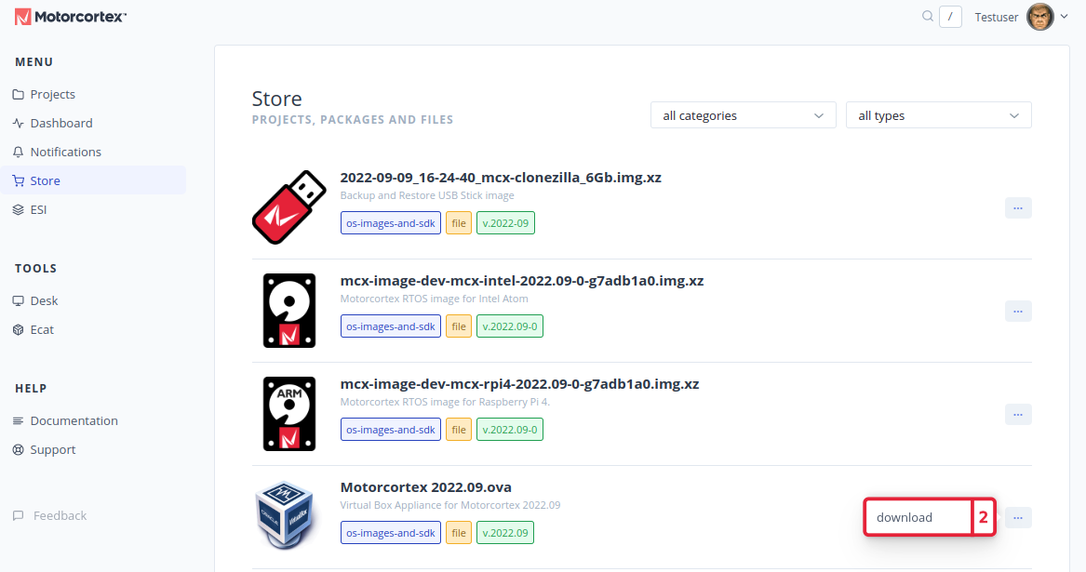Click the VirtualBox appliance cube icon
This screenshot has height=572, width=1086.
[x=285, y=516]
